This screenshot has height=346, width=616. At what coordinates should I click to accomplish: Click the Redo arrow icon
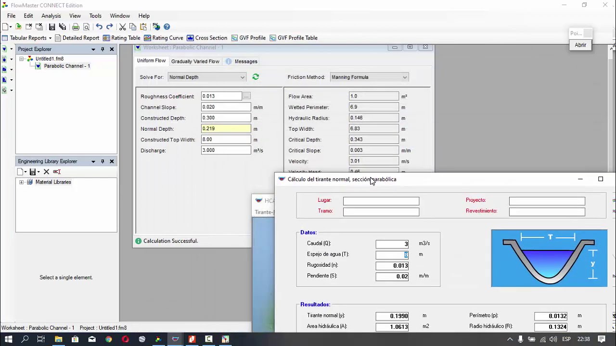[110, 27]
